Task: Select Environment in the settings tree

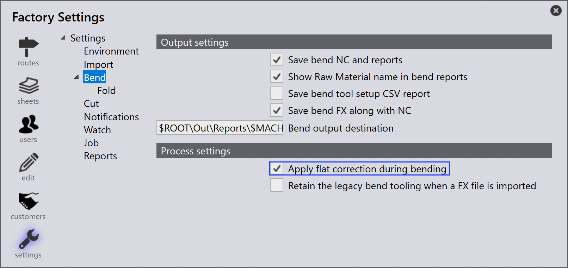Action: click(x=111, y=51)
